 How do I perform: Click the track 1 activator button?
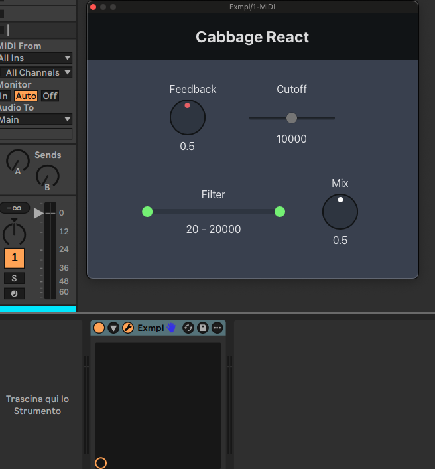14,257
